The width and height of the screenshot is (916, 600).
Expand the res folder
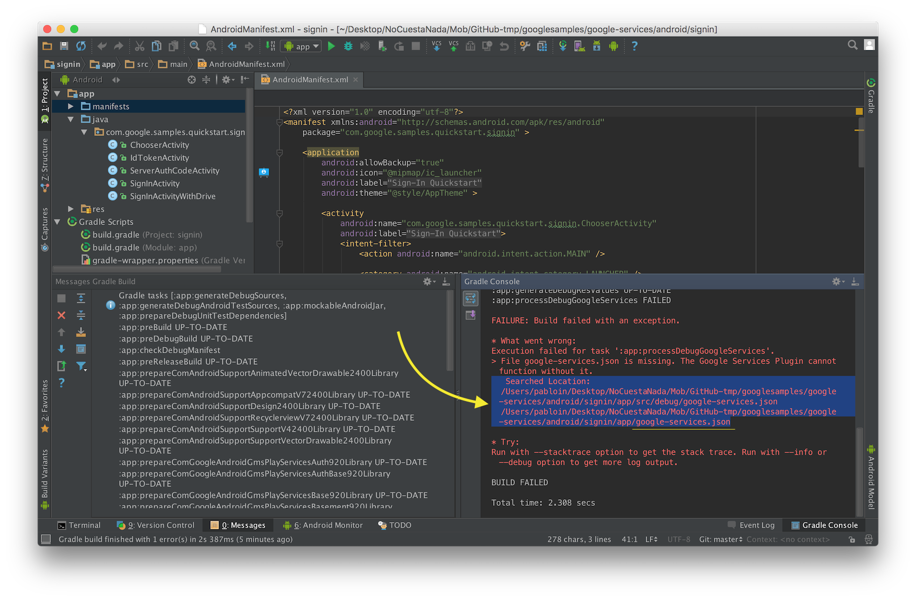[71, 209]
